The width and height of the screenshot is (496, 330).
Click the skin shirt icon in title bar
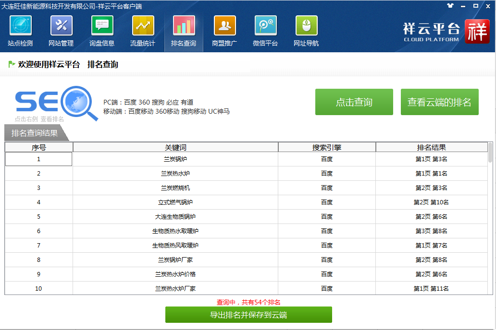pos(450,6)
